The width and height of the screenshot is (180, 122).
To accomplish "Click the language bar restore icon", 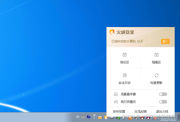I will 94,115.
